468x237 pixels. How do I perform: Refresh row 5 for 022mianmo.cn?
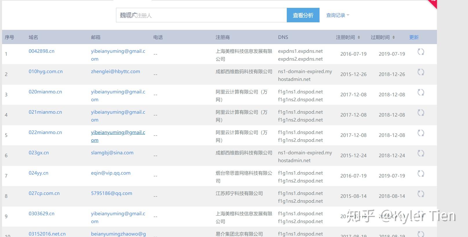point(421,133)
